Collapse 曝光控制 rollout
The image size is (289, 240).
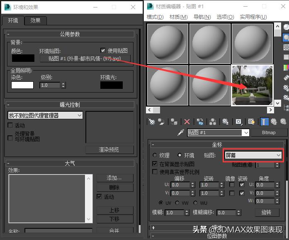[x=70, y=105]
